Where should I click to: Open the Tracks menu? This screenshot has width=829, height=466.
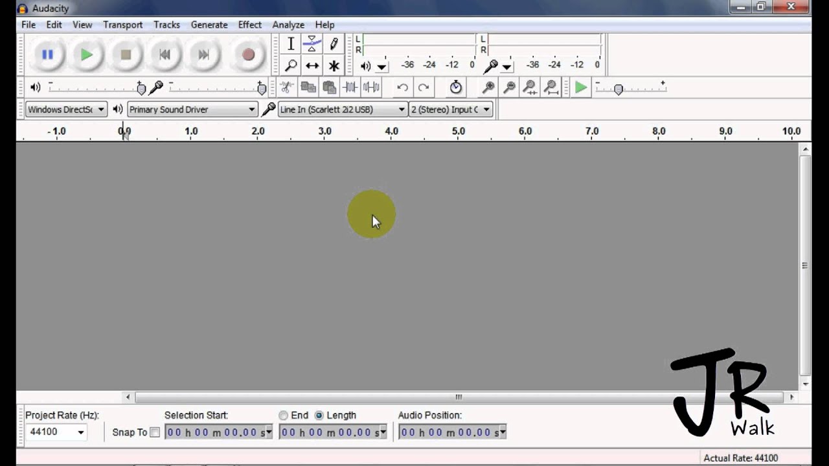click(166, 25)
